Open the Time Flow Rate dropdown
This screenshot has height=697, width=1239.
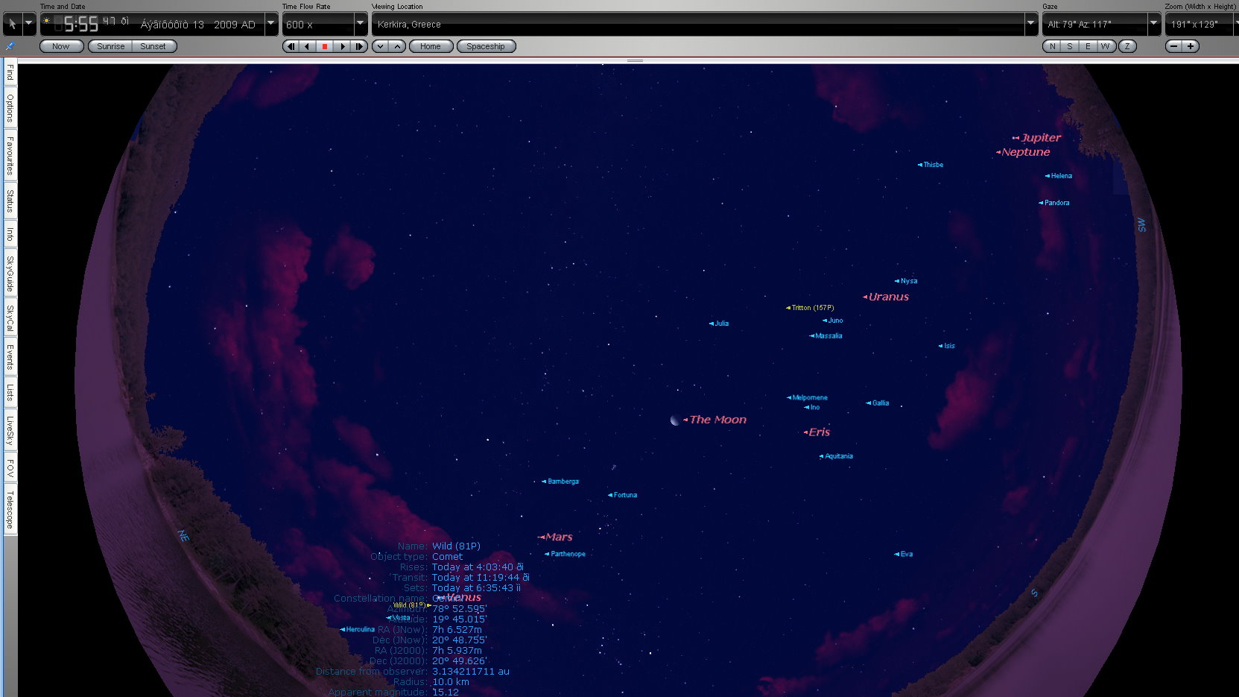[x=360, y=24]
